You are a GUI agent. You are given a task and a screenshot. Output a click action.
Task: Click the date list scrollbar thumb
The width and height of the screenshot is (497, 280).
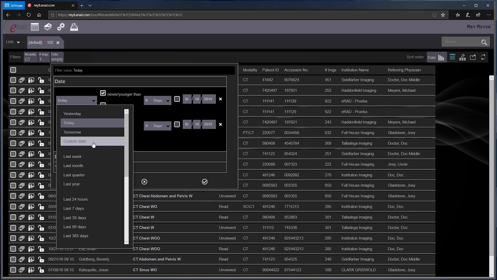[126, 145]
